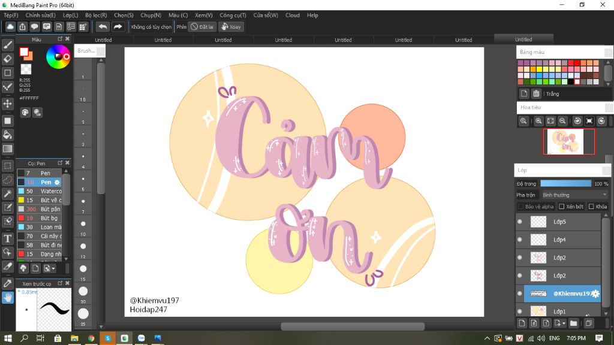Click the Redo arrow
Screen dimensions: 614x345
coord(118,26)
